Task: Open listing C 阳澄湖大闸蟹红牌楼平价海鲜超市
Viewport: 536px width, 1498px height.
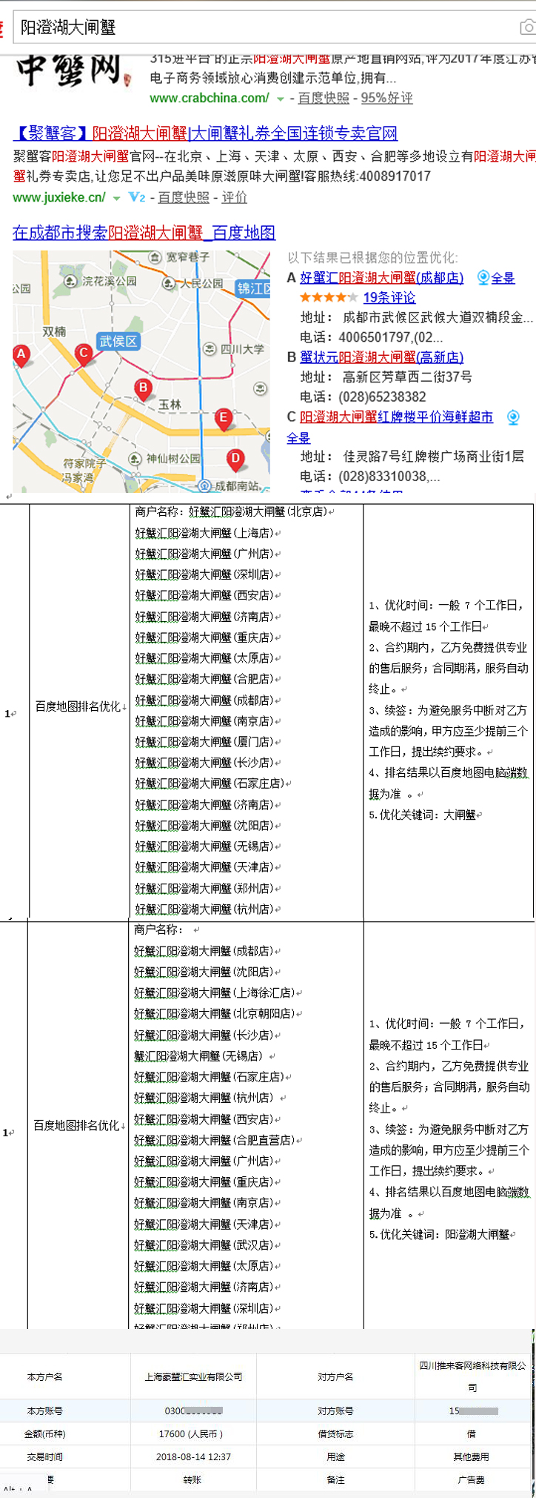Action: pos(396,417)
